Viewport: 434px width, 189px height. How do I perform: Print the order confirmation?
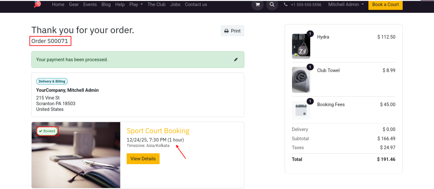click(232, 31)
